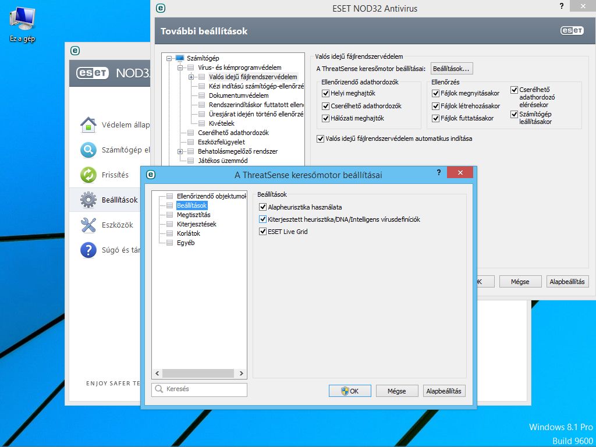This screenshot has width=596, height=447.
Task: Select Rendszerindításkor futtatott ellenőrzés tree item
Action: click(x=256, y=105)
